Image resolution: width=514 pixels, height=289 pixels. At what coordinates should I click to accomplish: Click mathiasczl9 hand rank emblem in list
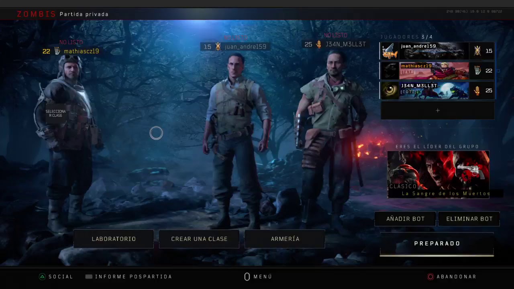(477, 71)
